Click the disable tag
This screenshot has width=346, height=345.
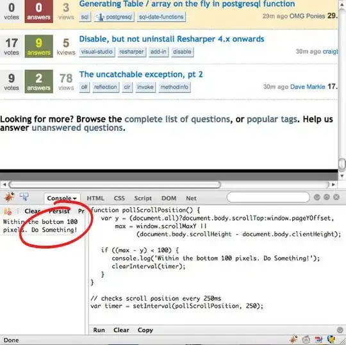[x=182, y=52]
